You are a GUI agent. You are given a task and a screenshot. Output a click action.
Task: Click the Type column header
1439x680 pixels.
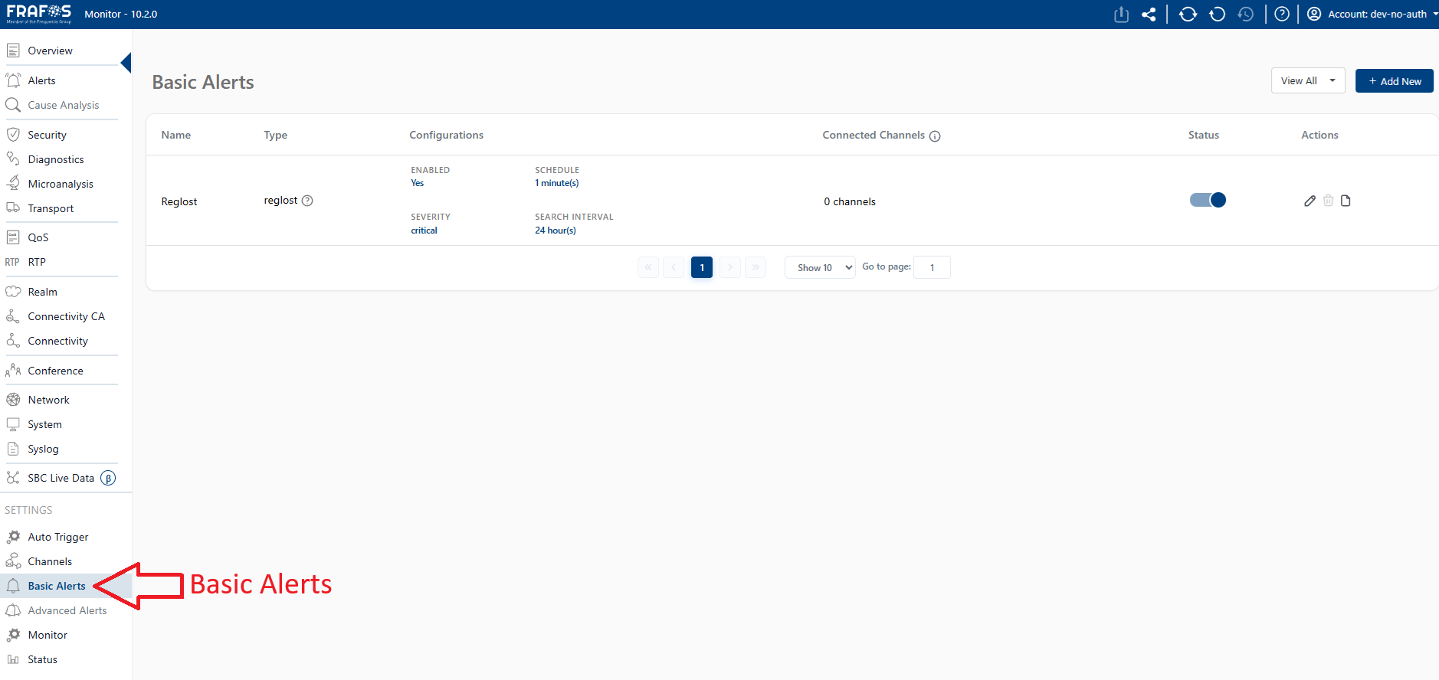coord(276,135)
